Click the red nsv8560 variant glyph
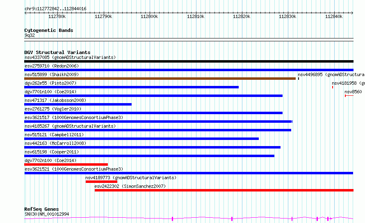Viewport: 365px width, 223px height. (x=349, y=96)
